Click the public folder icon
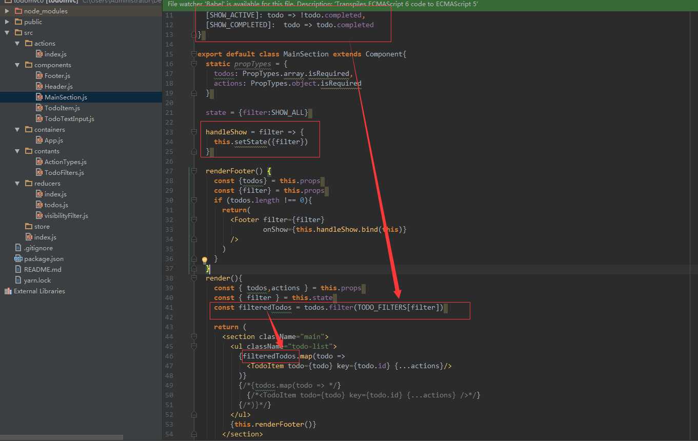698x441 pixels. coord(19,22)
